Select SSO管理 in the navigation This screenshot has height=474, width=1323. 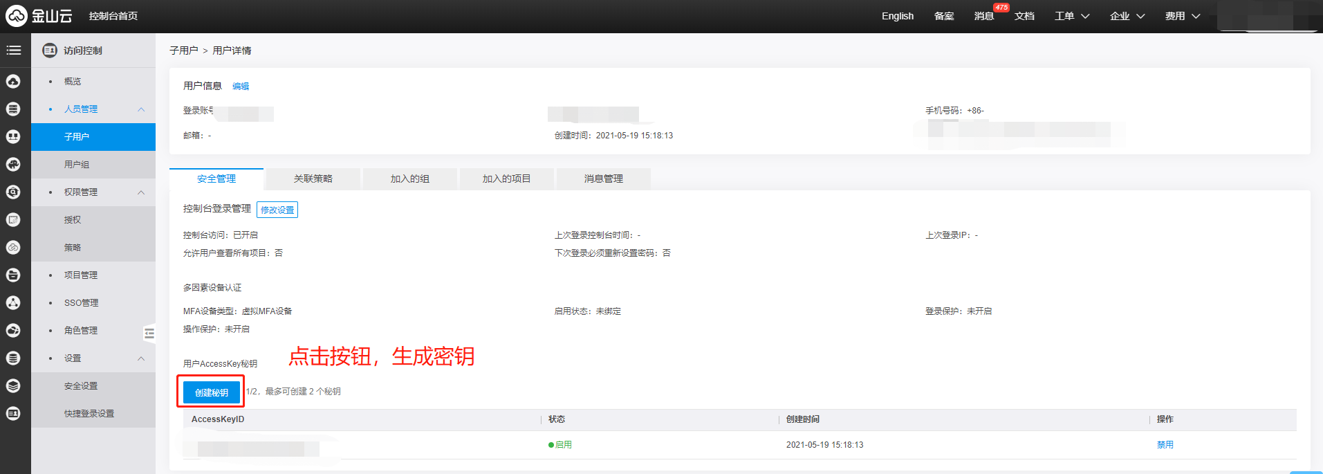[93, 303]
